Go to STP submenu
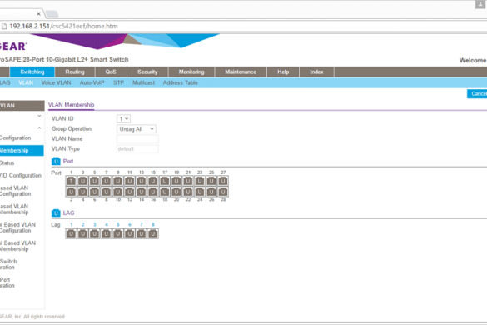 119,82
